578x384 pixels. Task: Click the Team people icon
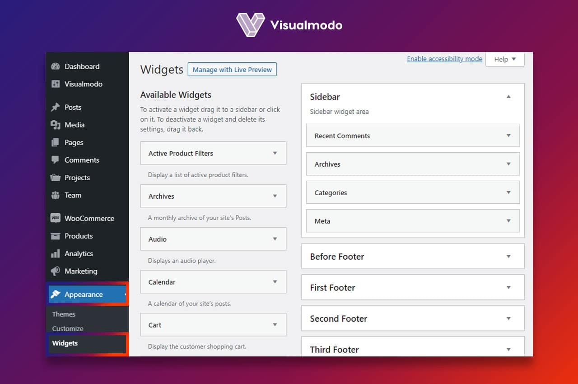(56, 195)
